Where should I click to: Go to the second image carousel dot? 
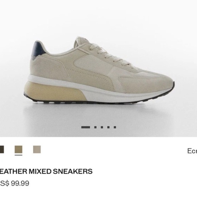pyautogui.click(x=95, y=127)
